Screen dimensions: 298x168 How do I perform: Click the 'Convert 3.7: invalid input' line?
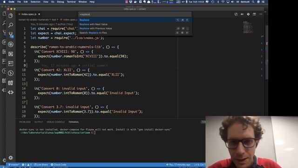tap(71, 107)
